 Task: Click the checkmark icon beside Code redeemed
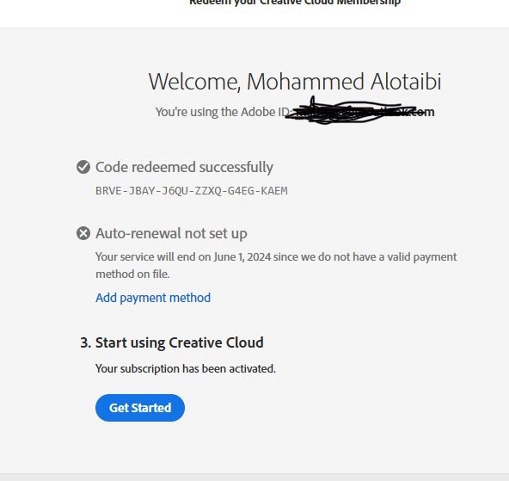(83, 167)
